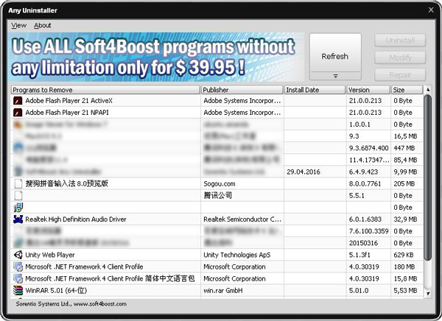Click the Realtek audio driver crab icon

click(x=18, y=219)
